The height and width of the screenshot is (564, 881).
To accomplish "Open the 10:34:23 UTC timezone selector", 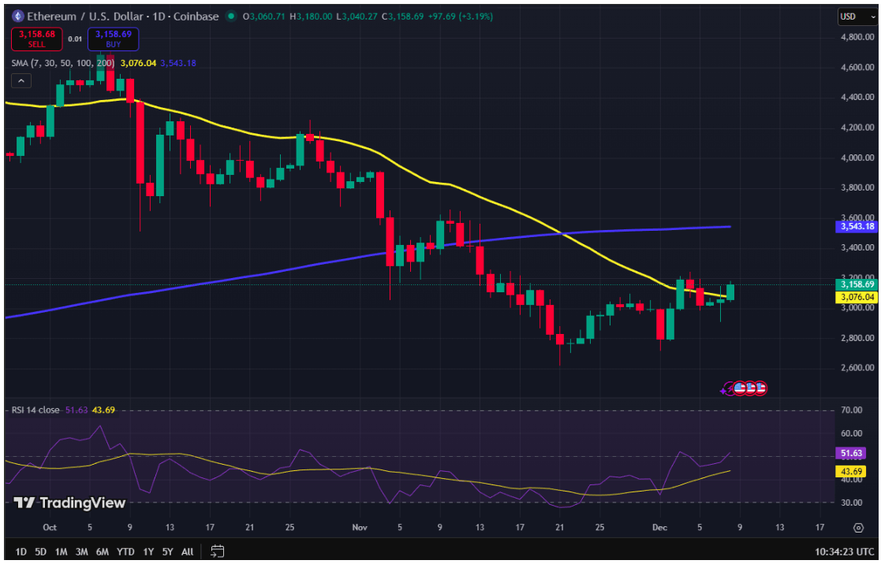I will (x=845, y=551).
